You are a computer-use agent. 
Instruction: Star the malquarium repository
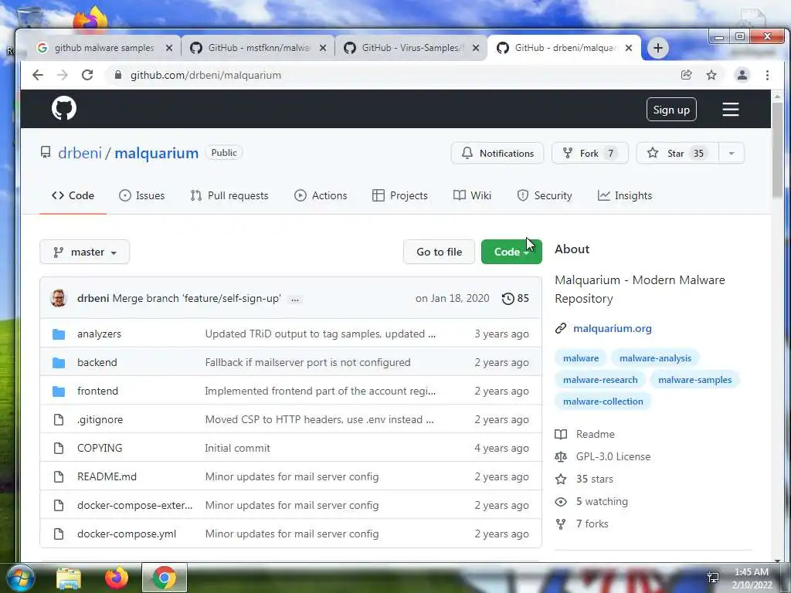[x=677, y=154]
